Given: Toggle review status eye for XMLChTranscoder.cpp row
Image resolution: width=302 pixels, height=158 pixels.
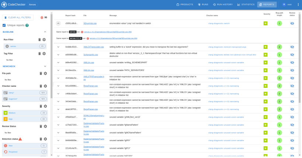Looking at the screenshot, I should pyautogui.click(x=292, y=47).
